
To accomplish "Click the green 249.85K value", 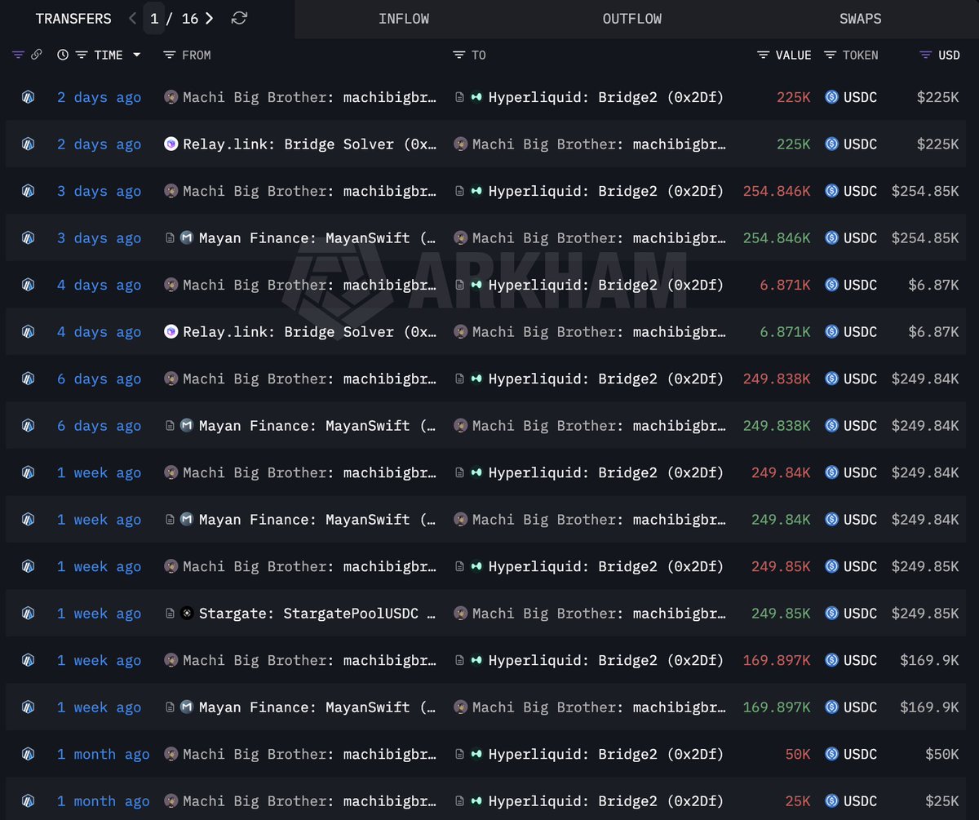I will click(x=782, y=614).
